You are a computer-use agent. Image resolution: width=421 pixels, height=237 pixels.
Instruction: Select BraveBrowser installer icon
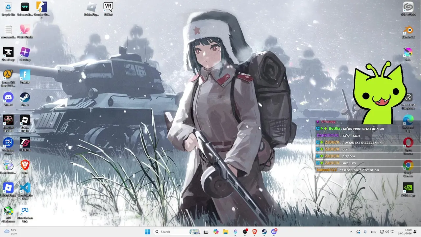pos(8,167)
